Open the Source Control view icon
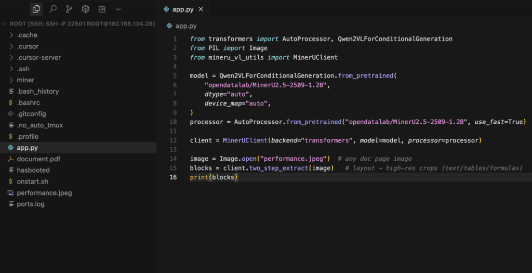Viewport: 532px width, 273px height. pyautogui.click(x=69, y=9)
